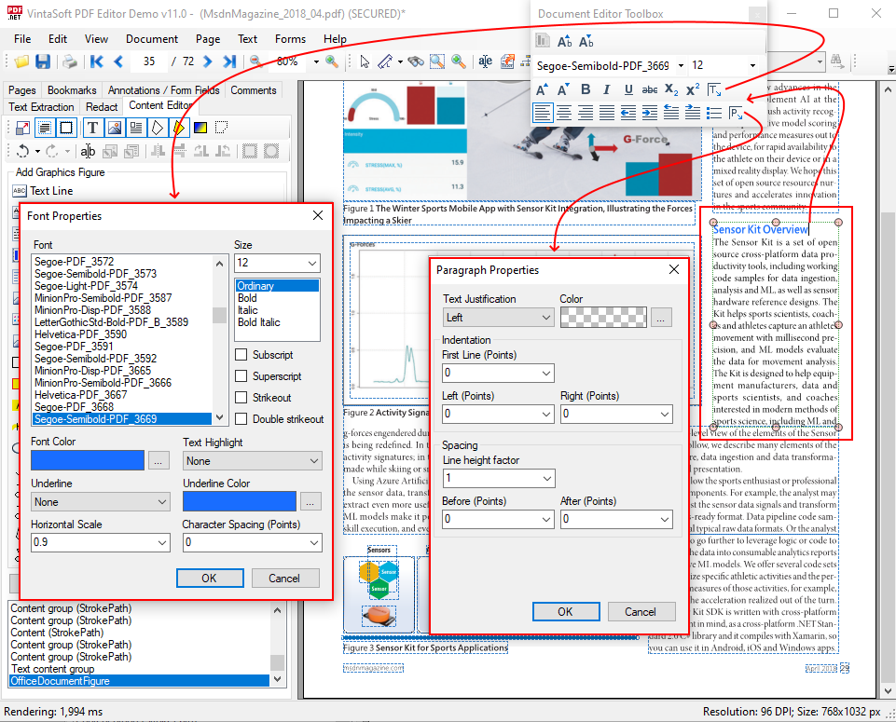The width and height of the screenshot is (896, 722).
Task: Open the Redact tab
Action: point(102,107)
